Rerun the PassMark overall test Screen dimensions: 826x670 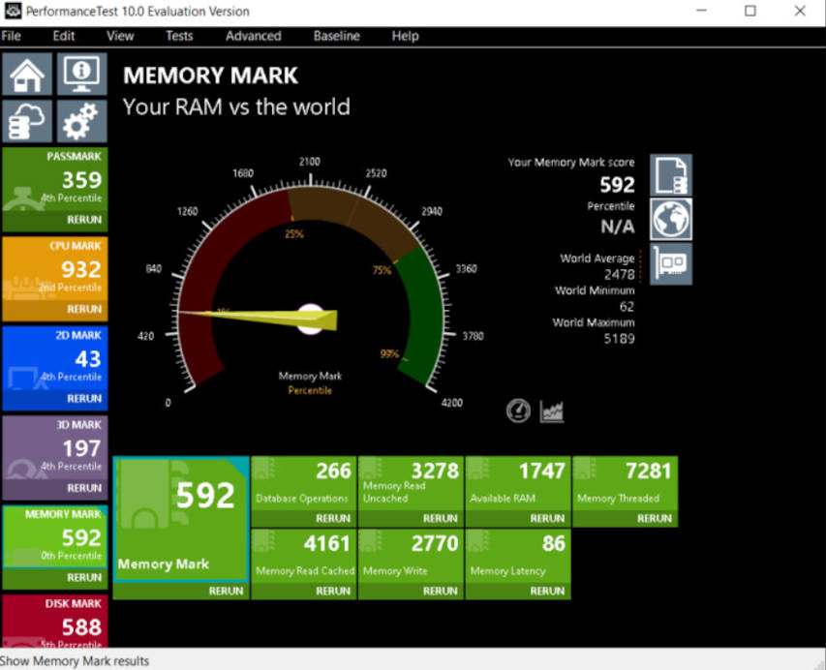[x=83, y=220]
